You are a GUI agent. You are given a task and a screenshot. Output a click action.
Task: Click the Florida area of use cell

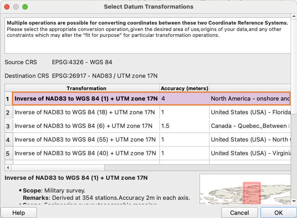coord(250,112)
